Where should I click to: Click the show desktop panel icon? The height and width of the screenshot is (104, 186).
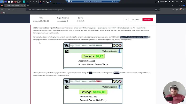[x=5, y=2]
